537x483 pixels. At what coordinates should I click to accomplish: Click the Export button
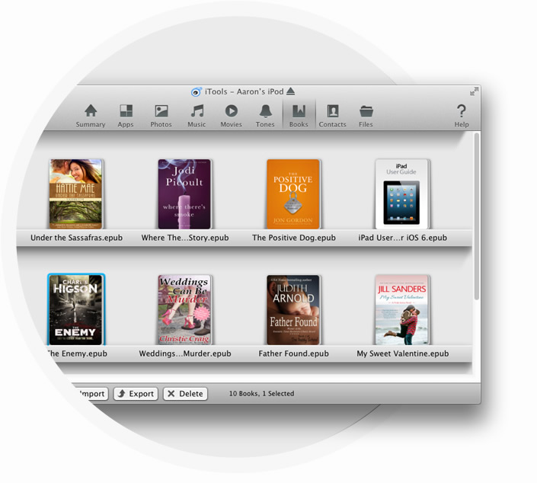(136, 394)
